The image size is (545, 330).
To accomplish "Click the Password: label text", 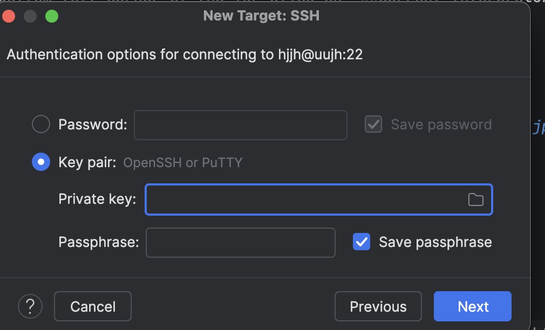I will 93,125.
